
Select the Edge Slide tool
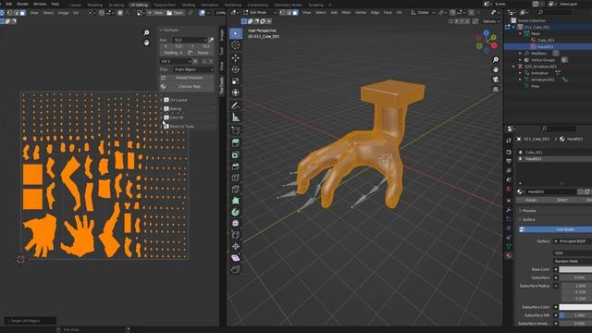[236, 235]
